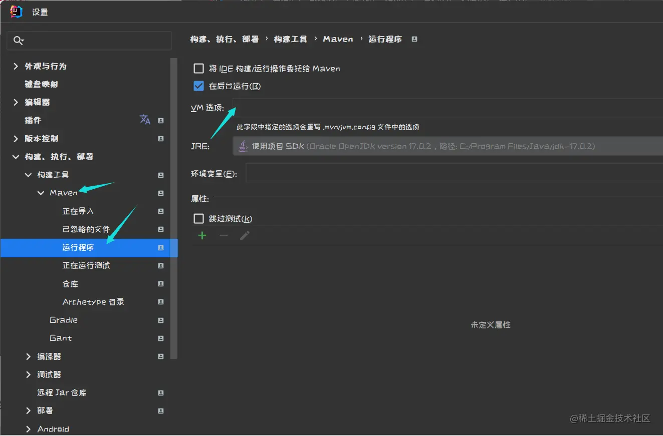The image size is (663, 436).
Task: Click the pencil icon to edit a property
Action: pyautogui.click(x=245, y=235)
